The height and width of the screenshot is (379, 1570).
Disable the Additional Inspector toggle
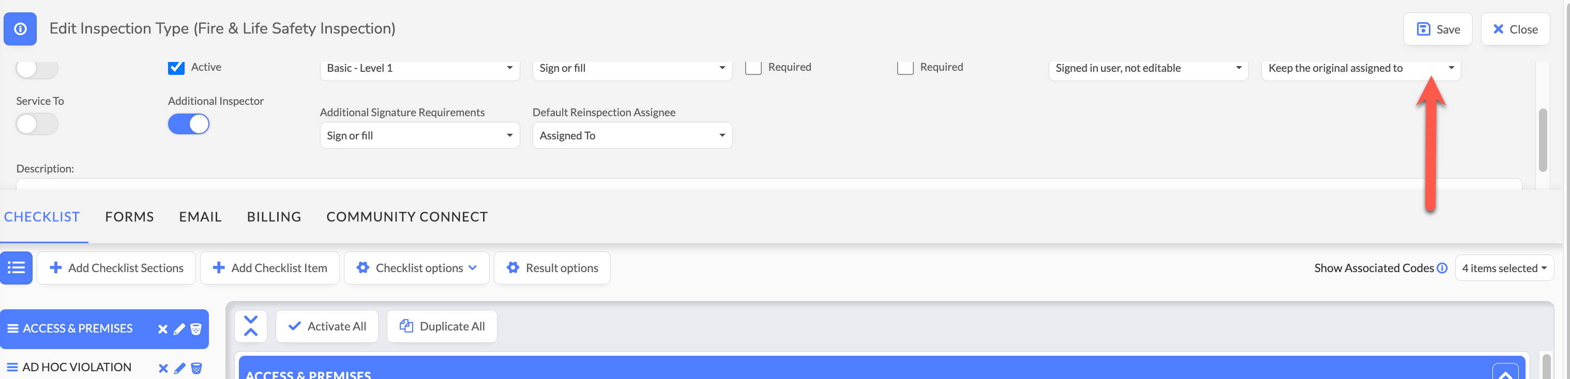[x=188, y=124]
